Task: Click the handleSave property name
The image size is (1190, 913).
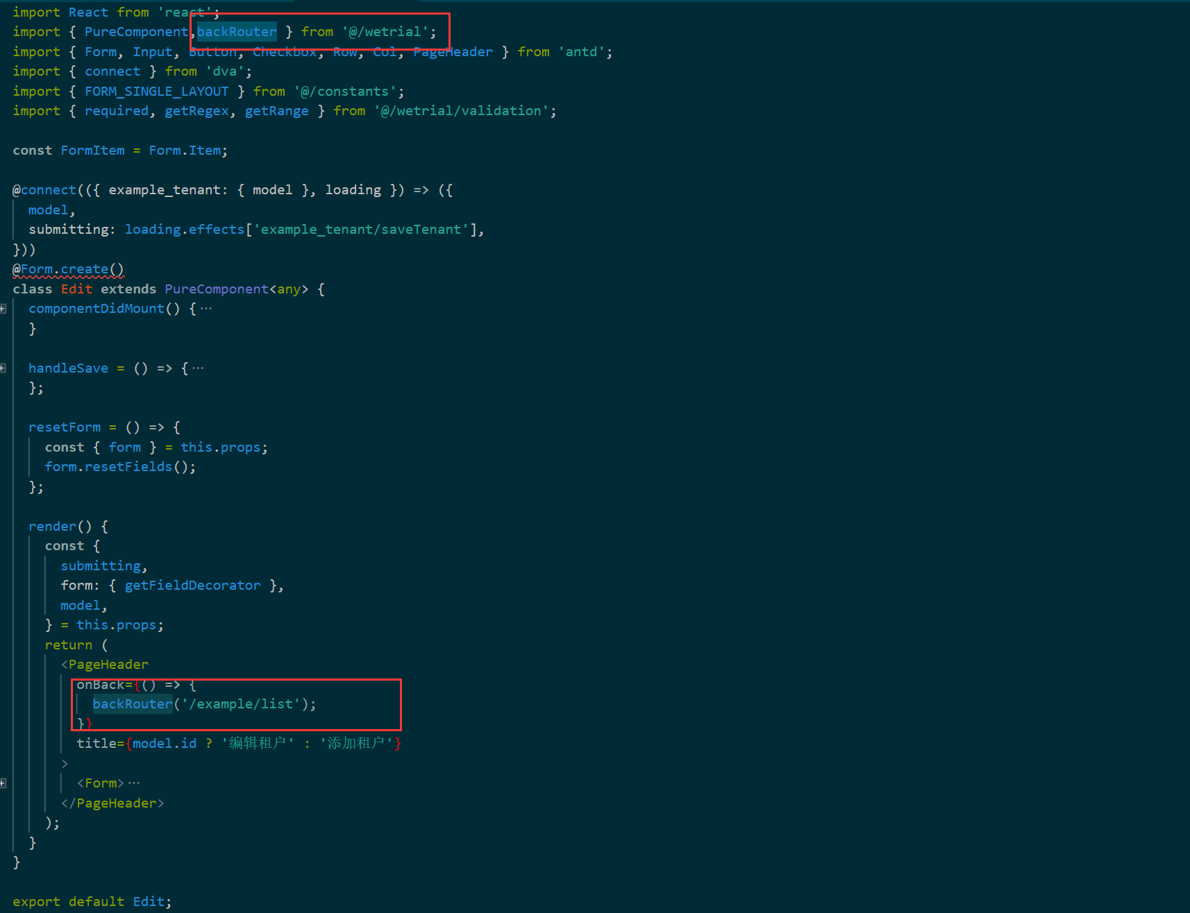Action: [x=68, y=368]
